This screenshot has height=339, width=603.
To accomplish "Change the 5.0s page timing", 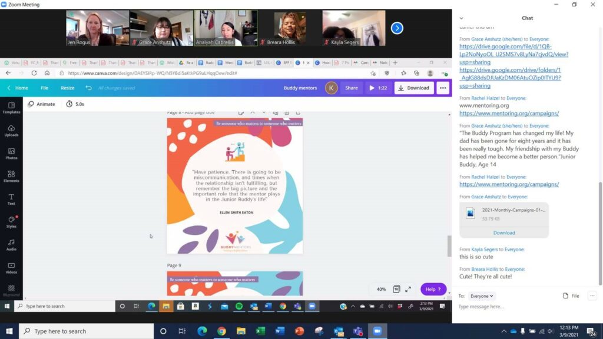I will (75, 104).
